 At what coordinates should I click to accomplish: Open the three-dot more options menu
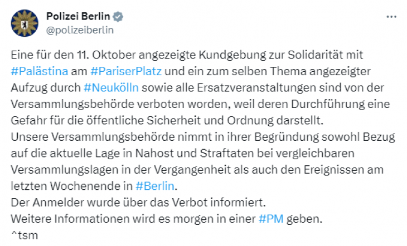[391, 17]
